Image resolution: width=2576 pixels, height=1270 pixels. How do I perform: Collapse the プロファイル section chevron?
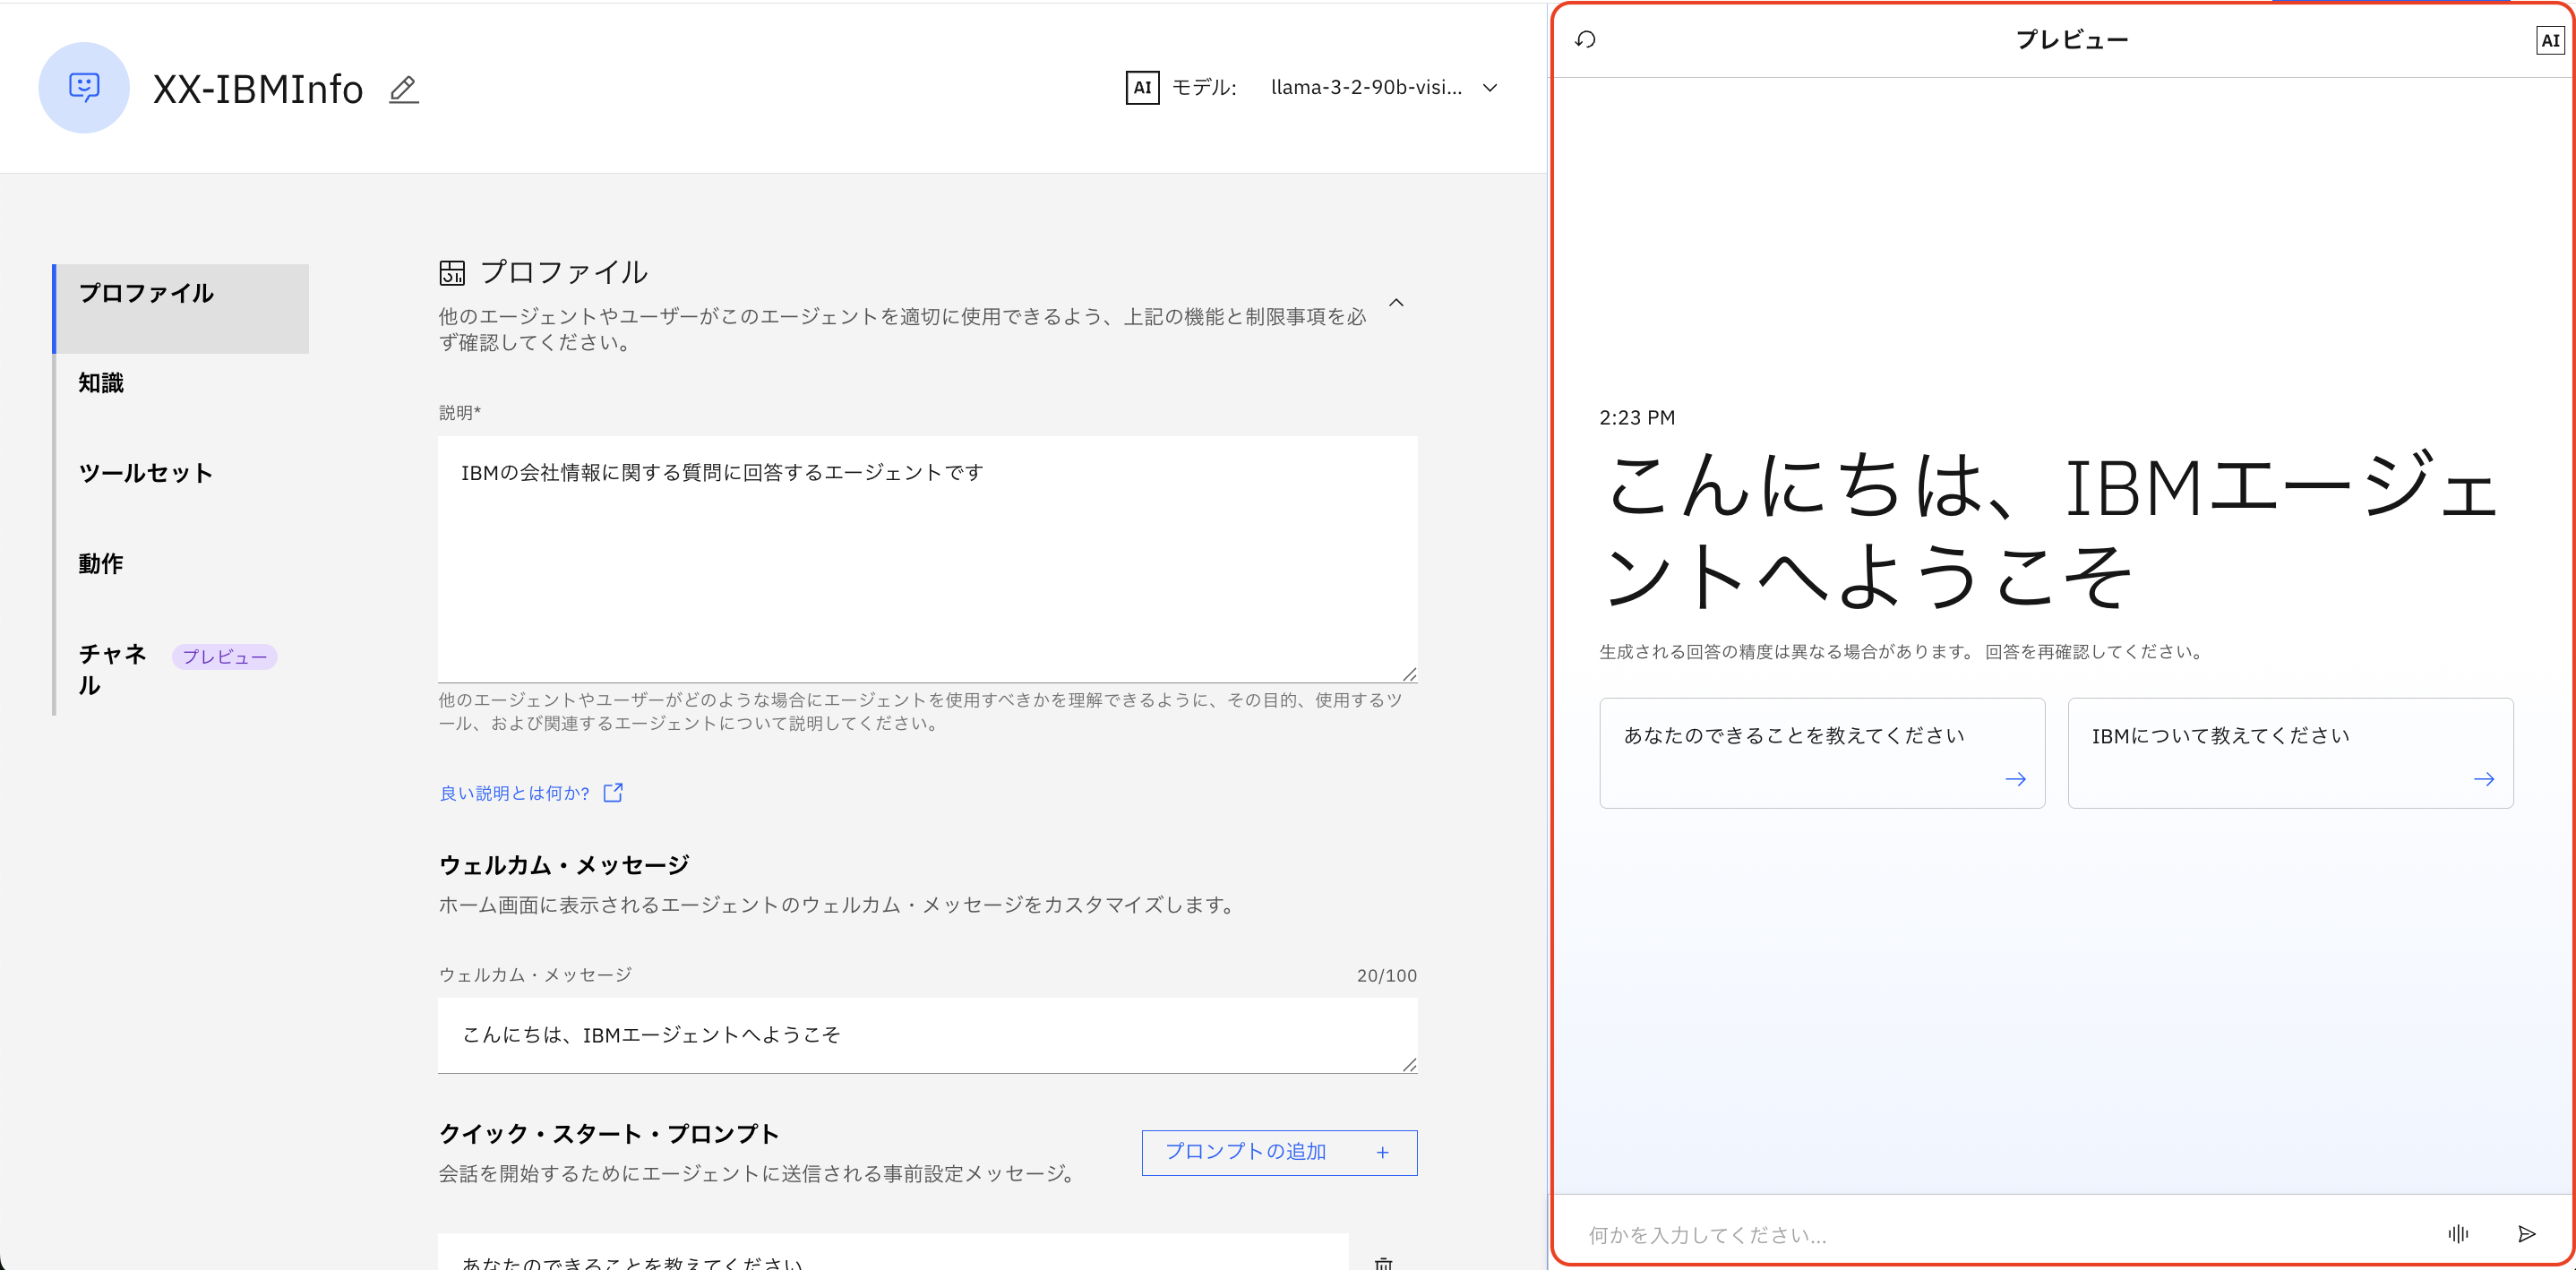click(x=1396, y=303)
